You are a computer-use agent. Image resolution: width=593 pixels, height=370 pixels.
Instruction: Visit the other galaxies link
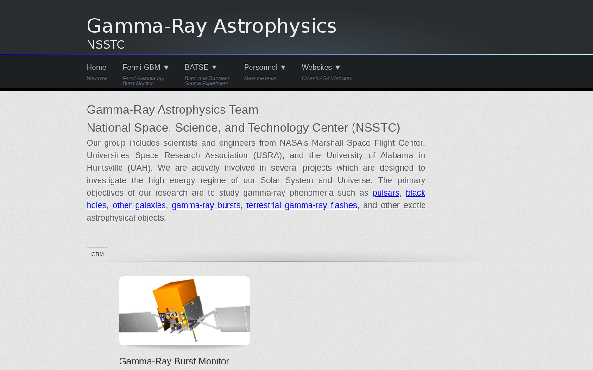coord(139,205)
